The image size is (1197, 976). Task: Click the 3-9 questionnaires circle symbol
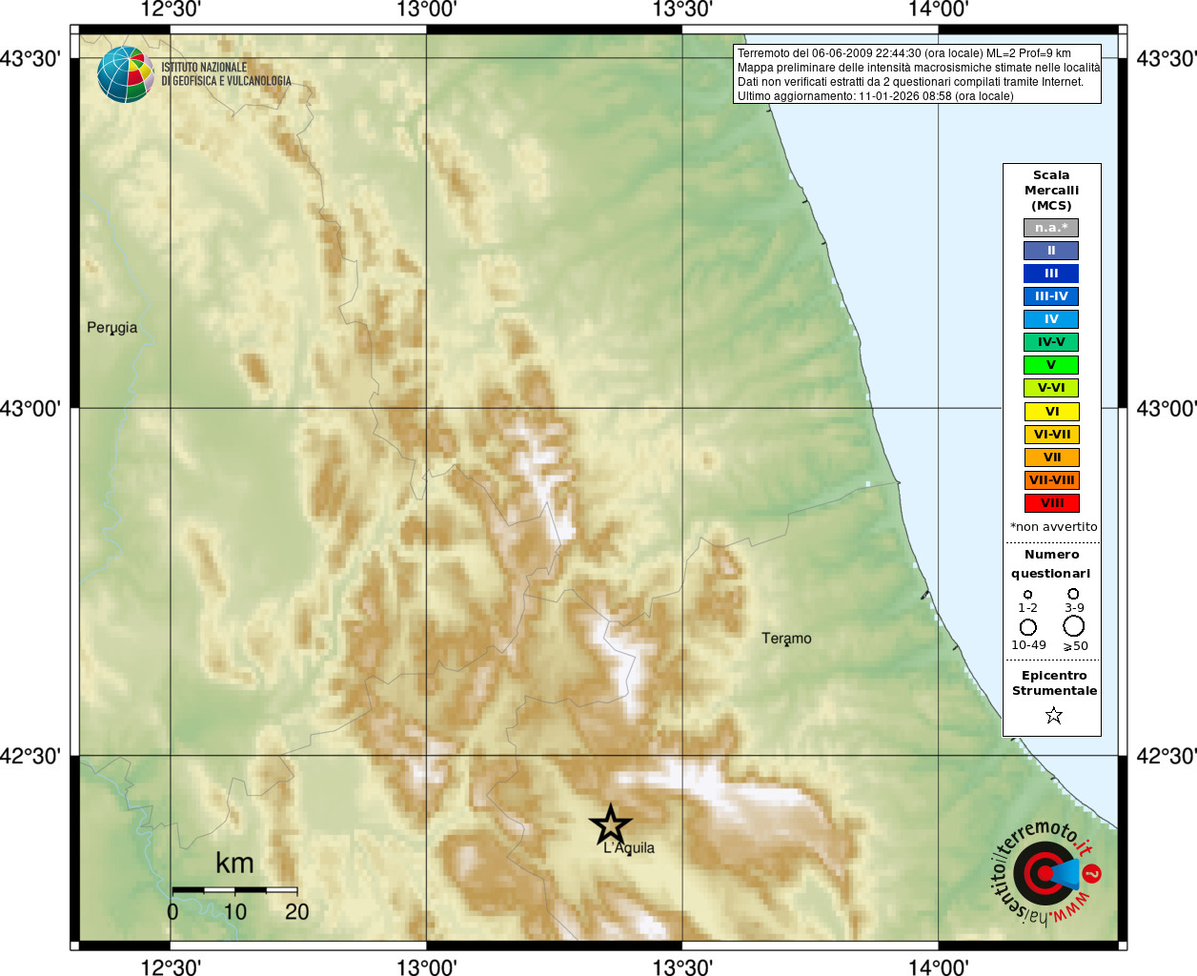tap(1073, 594)
